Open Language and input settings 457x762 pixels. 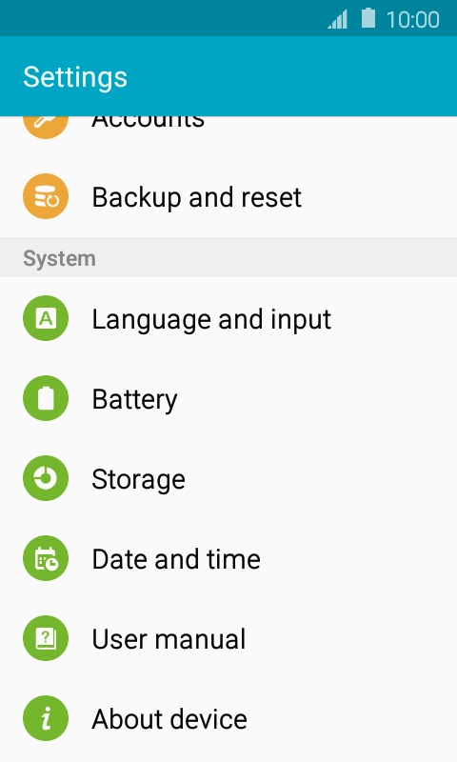click(228, 318)
